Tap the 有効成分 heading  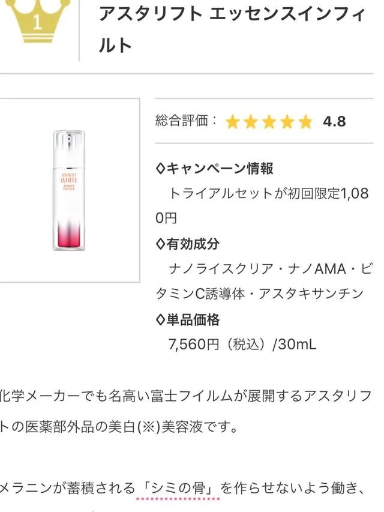click(x=193, y=244)
